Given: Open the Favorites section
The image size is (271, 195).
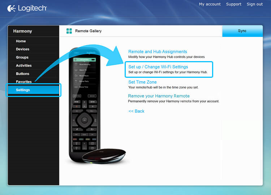Looking at the screenshot, I should click(x=24, y=82).
